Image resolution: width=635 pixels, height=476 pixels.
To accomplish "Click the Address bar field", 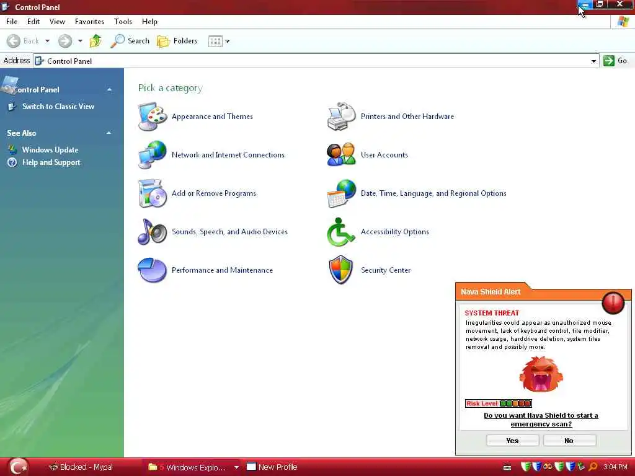I will pos(316,61).
